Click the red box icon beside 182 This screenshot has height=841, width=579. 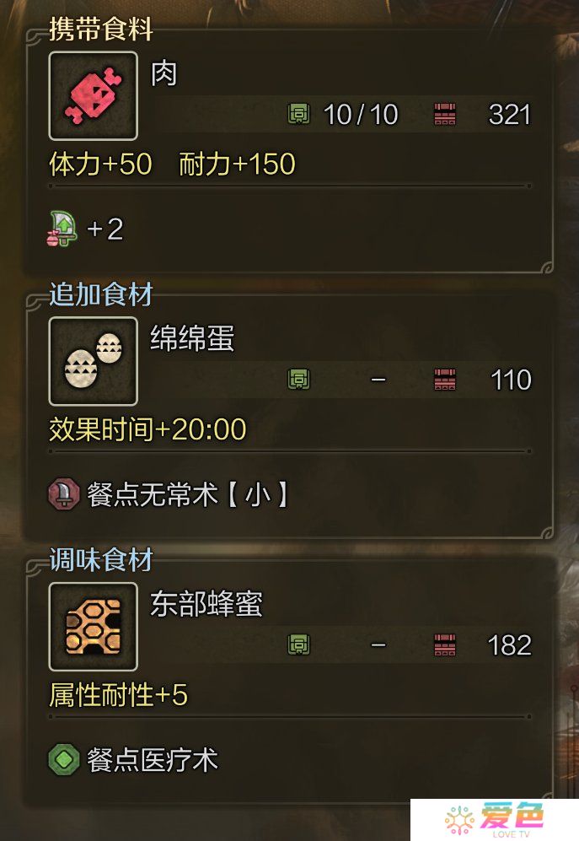(x=445, y=644)
